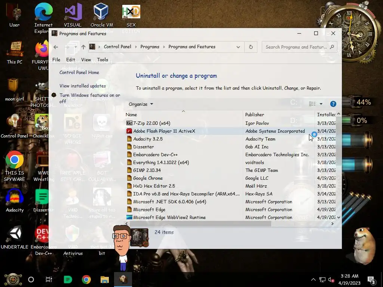This screenshot has width=383, height=287.
Task: Open the recent locations dropdown arrow
Action: click(76, 47)
